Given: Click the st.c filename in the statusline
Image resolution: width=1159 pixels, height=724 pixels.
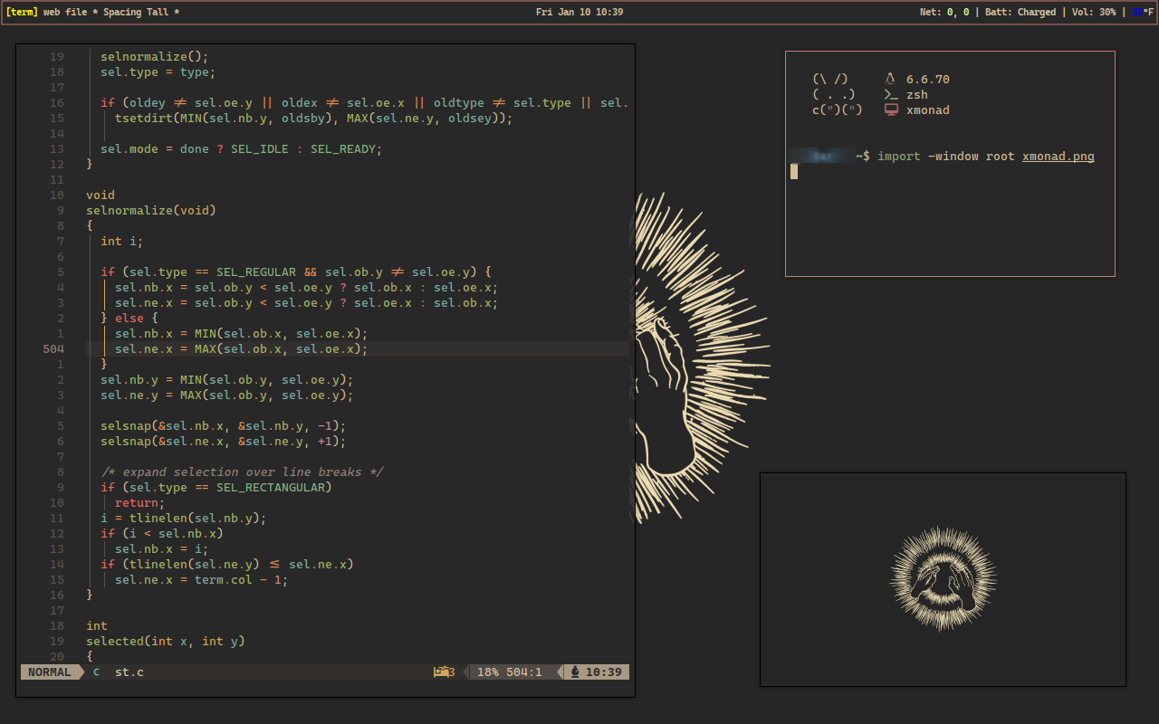Looking at the screenshot, I should [x=129, y=672].
